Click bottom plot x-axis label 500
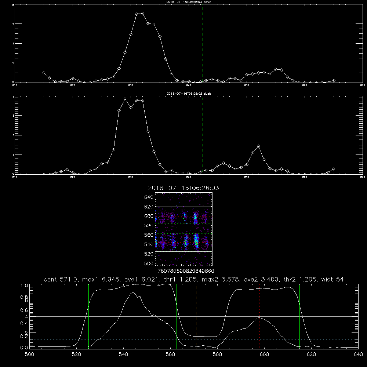The image size is (367, 367). point(29,355)
